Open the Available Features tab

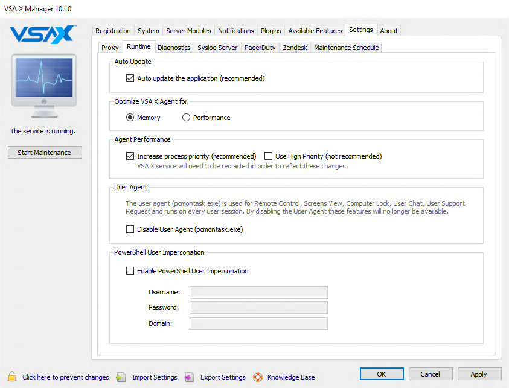coord(315,31)
